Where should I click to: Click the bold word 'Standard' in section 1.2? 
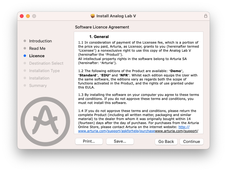click(x=88, y=75)
